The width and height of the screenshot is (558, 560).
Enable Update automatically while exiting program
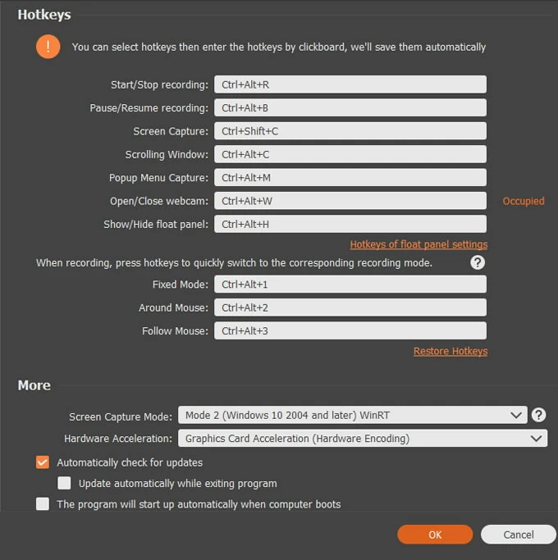point(65,484)
